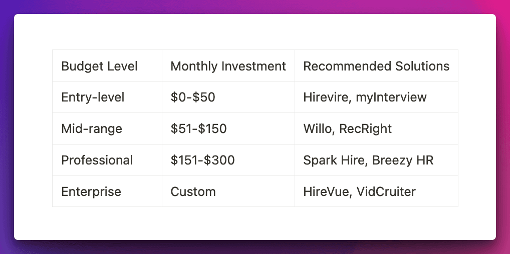Select the myInterview text
The height and width of the screenshot is (254, 510).
click(391, 97)
